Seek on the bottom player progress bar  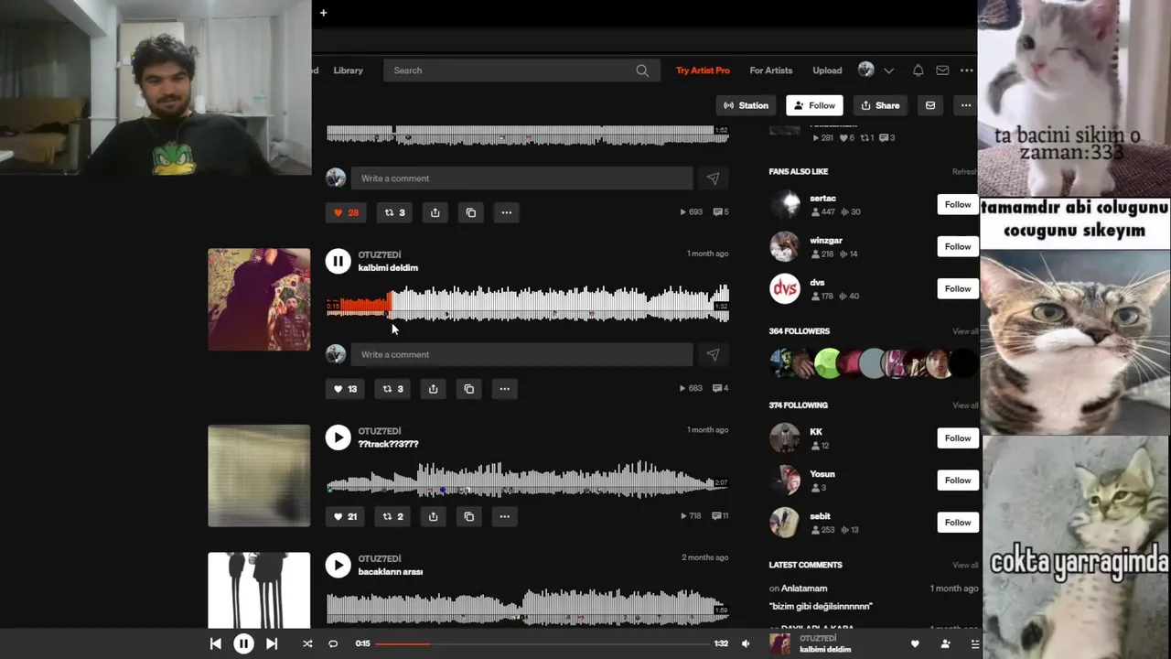pyautogui.click(x=543, y=643)
